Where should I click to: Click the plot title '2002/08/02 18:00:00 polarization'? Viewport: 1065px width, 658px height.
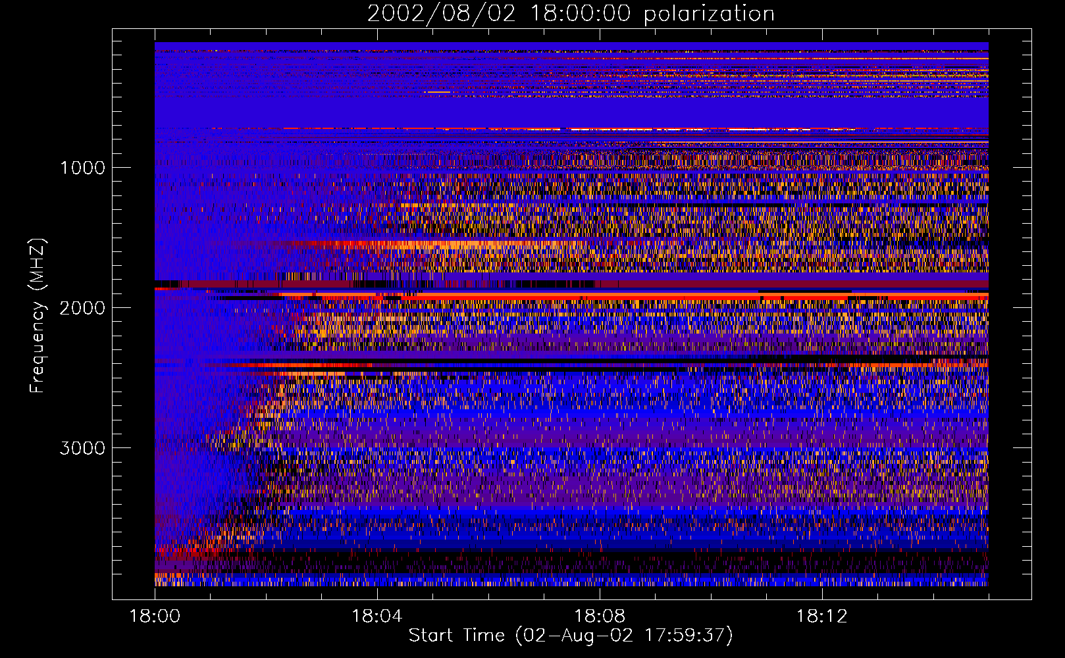571,14
